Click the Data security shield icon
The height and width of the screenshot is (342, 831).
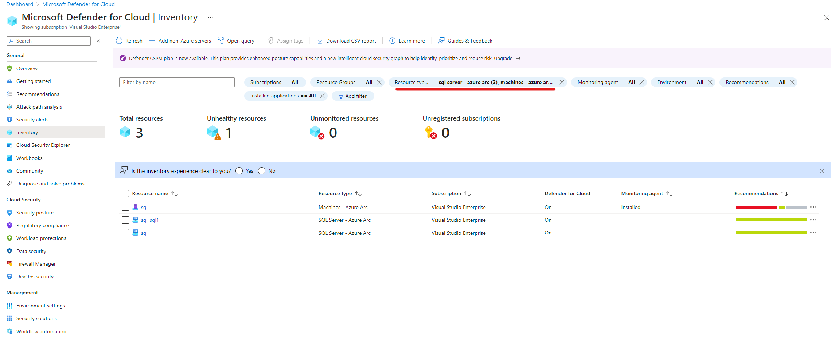(10, 251)
